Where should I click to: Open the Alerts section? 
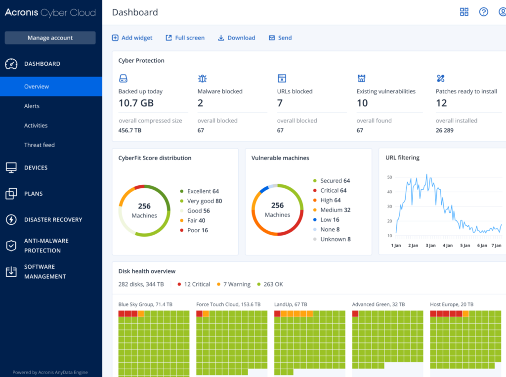32,106
